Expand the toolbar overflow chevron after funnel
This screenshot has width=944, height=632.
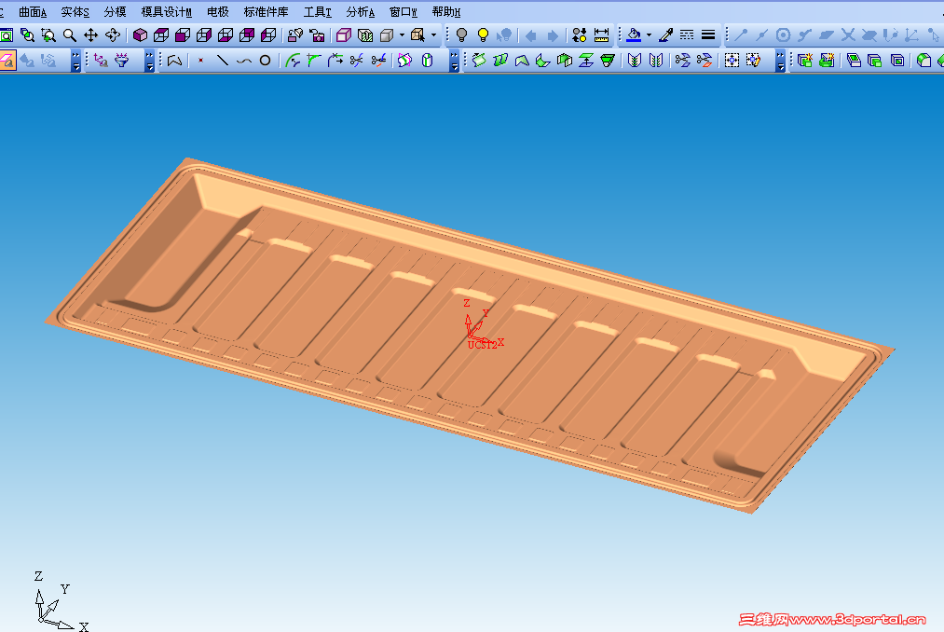[x=149, y=61]
